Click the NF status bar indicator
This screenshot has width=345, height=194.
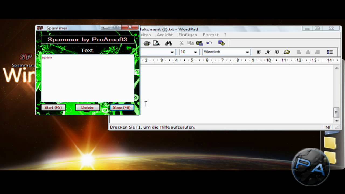click(x=328, y=127)
